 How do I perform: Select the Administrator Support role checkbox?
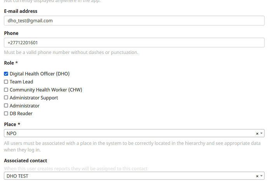[x=6, y=98]
